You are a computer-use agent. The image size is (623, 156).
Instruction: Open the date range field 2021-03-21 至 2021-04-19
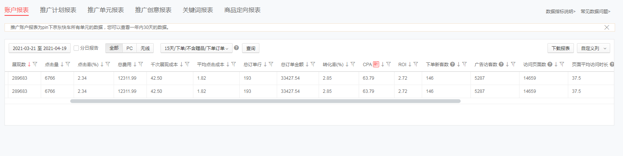[40, 48]
